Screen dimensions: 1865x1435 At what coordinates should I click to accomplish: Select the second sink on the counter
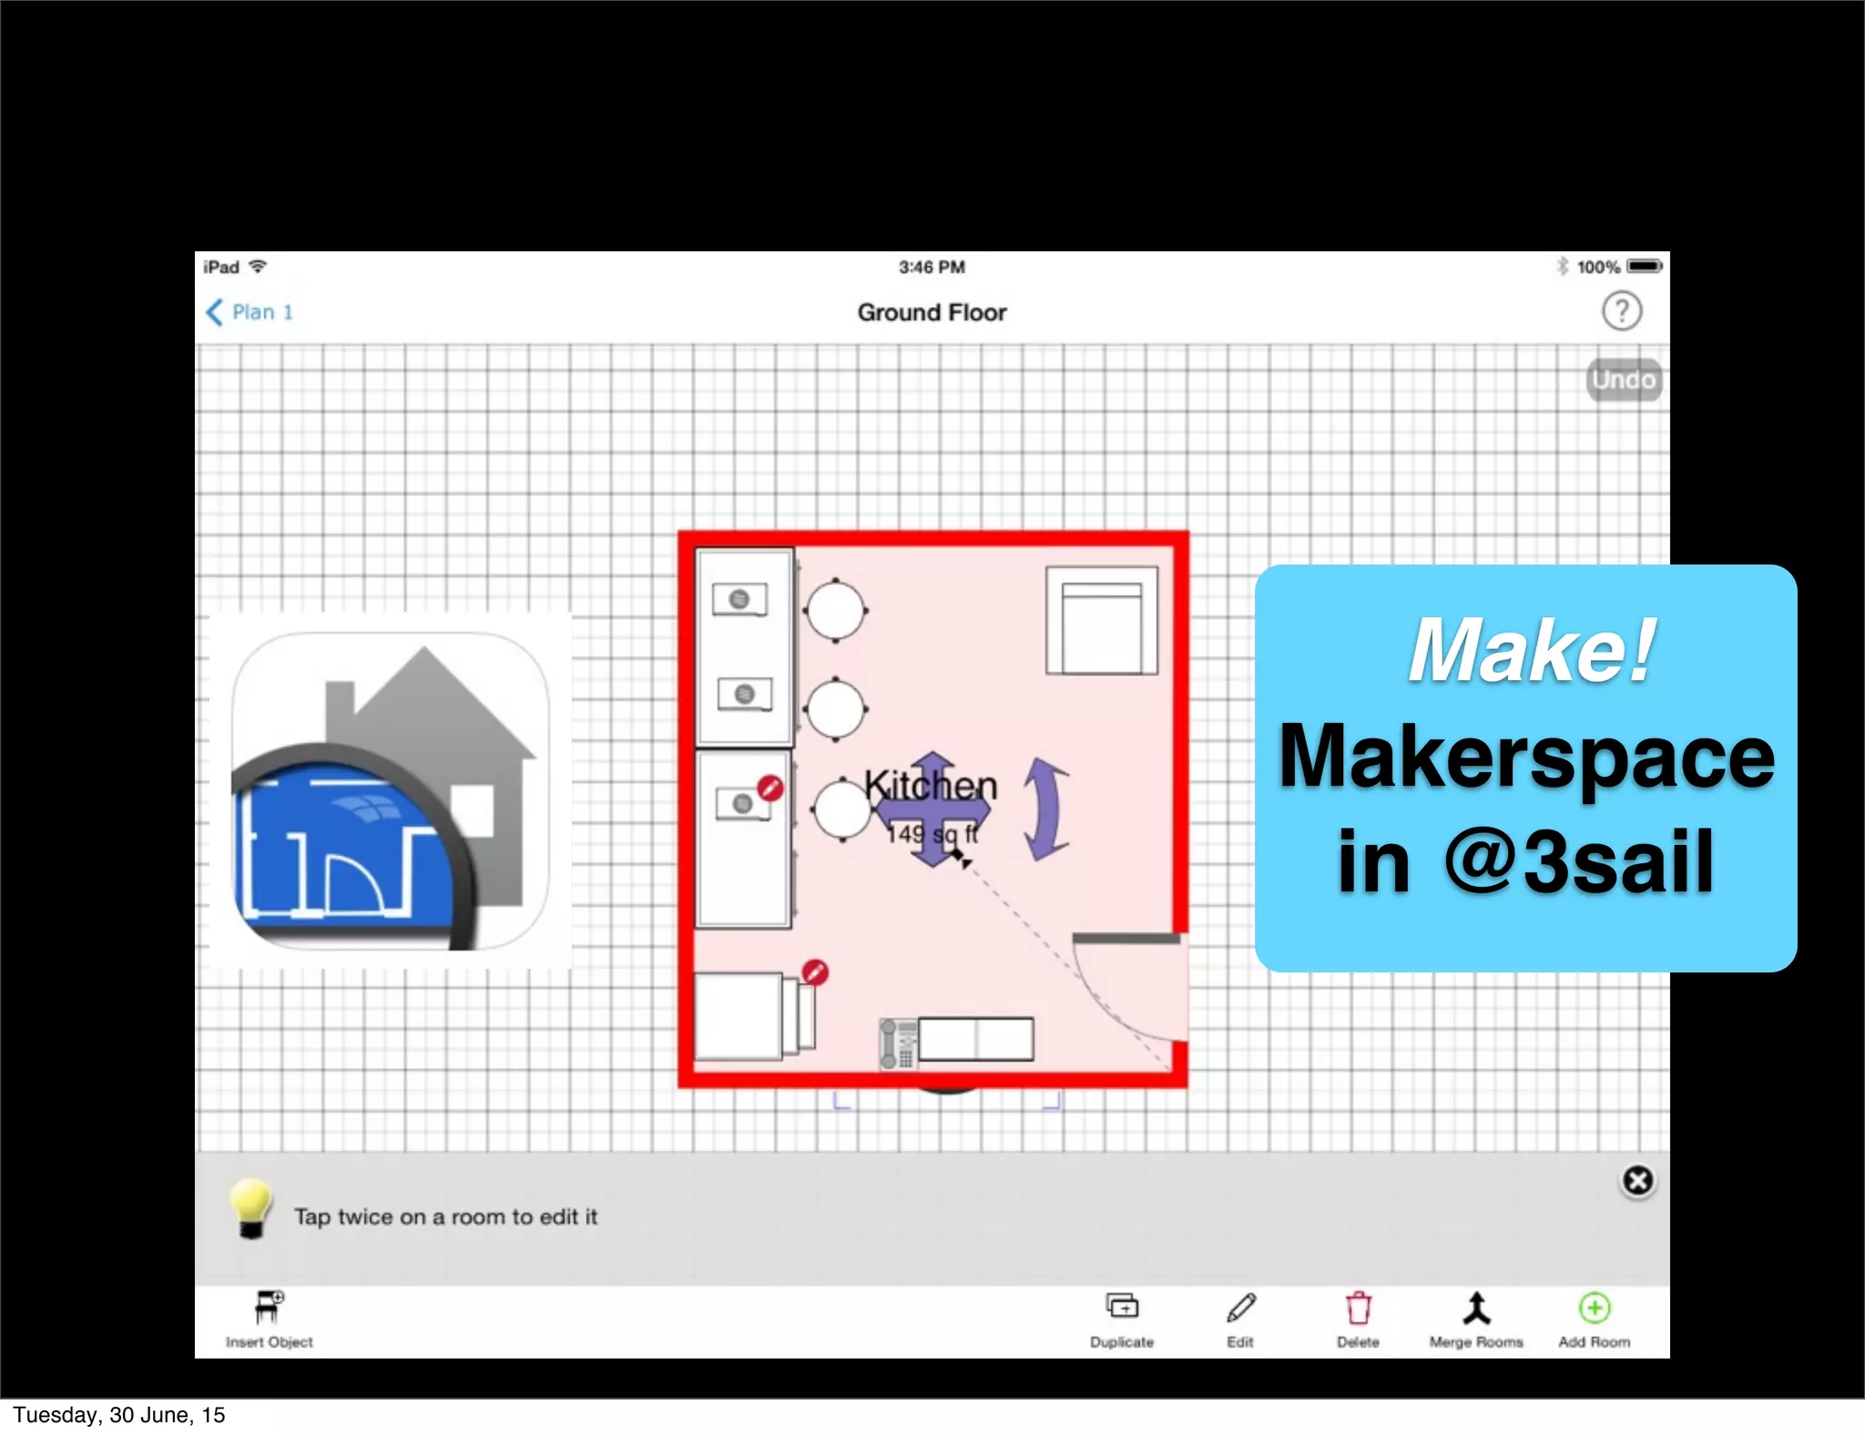click(x=745, y=695)
